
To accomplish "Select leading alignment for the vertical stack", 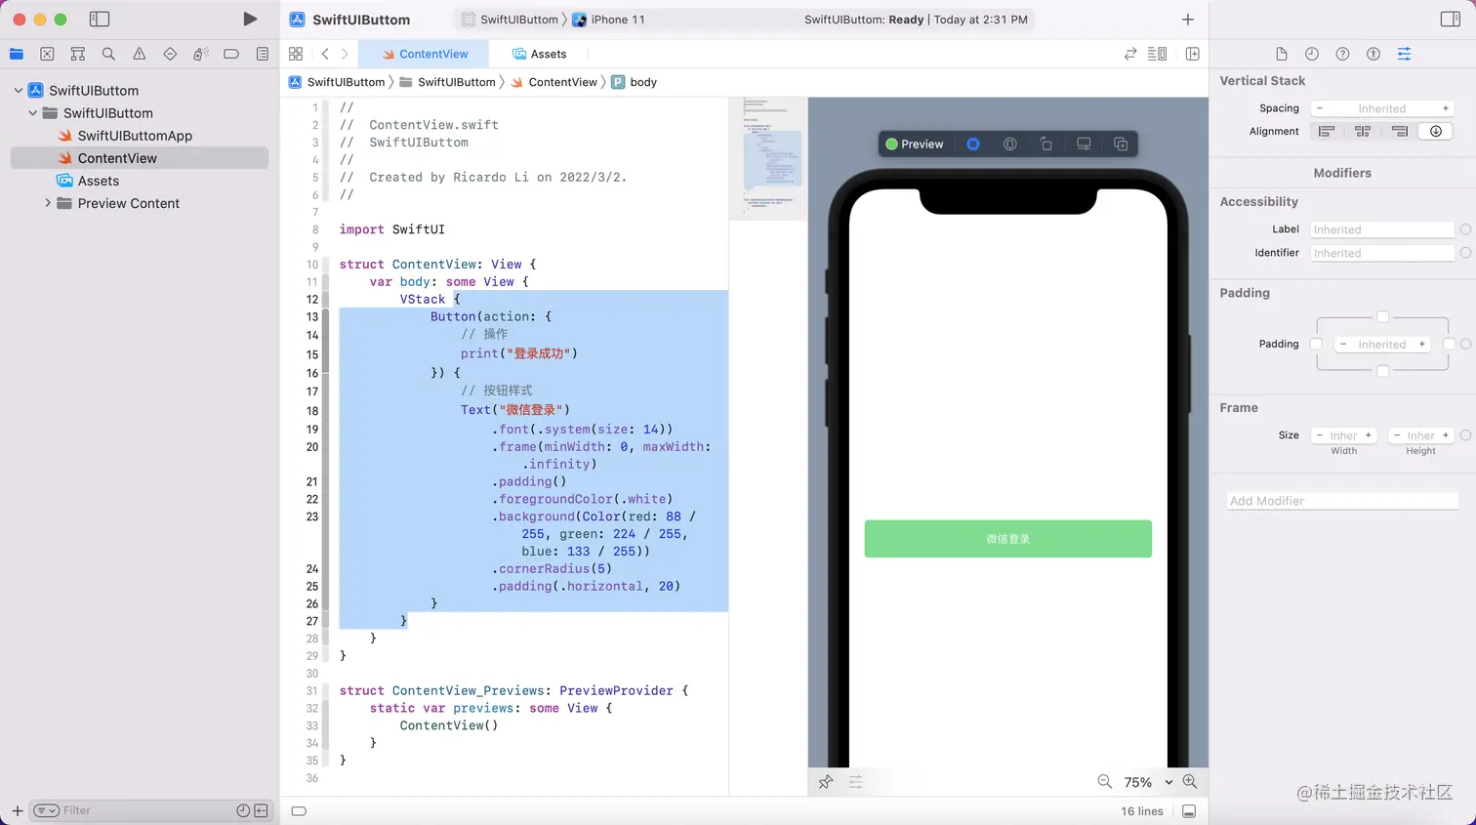I will pyautogui.click(x=1327, y=131).
